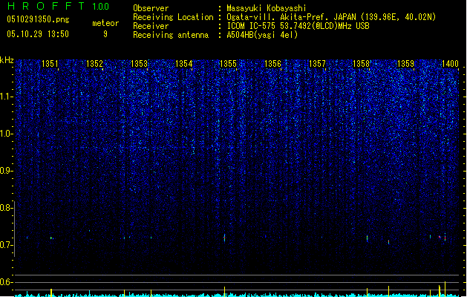Click the tallest yellow power spike near 1400
Image resolution: width=467 pixels, height=297 pixels.
445,288
